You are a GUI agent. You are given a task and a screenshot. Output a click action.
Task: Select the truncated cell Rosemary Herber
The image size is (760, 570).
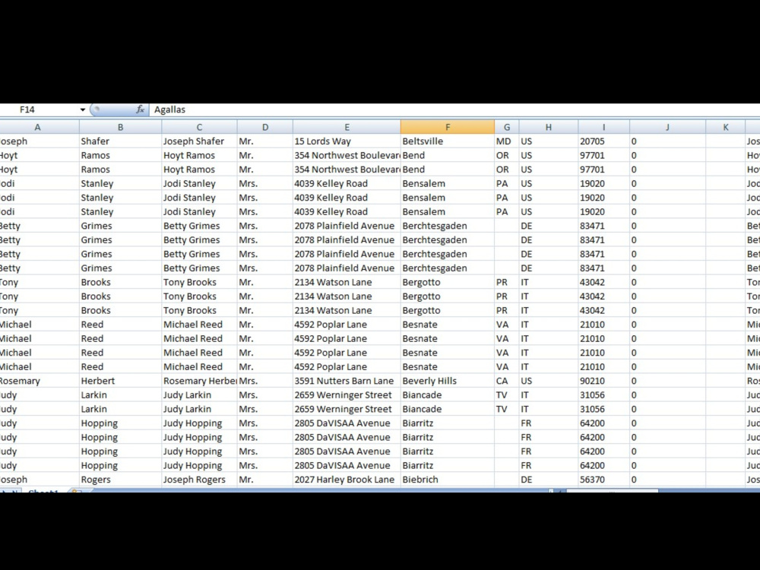pyautogui.click(x=199, y=381)
